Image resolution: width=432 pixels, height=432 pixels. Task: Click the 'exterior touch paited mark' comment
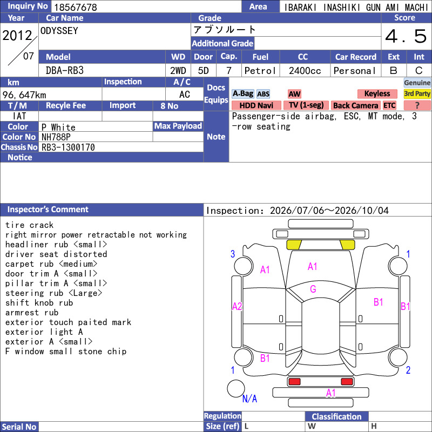pos(68,322)
